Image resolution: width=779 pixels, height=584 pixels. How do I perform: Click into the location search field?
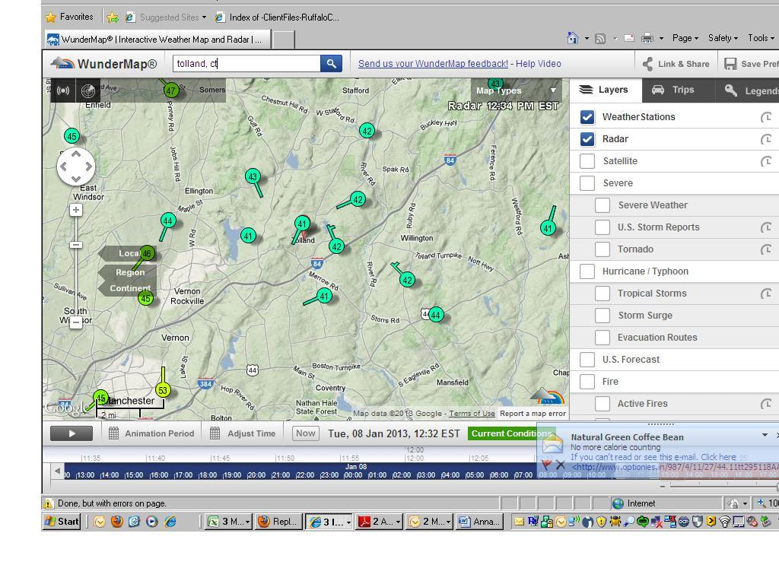point(246,64)
